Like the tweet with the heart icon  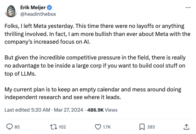[98, 127]
